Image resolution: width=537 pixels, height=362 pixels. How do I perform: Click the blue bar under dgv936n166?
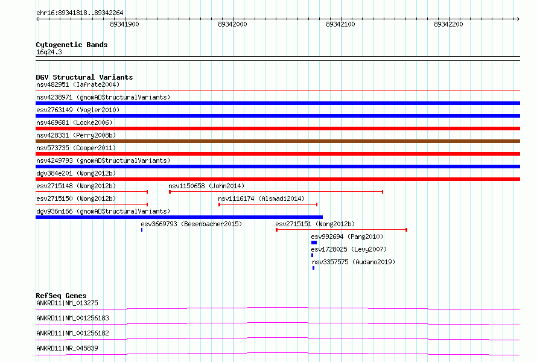click(x=179, y=217)
